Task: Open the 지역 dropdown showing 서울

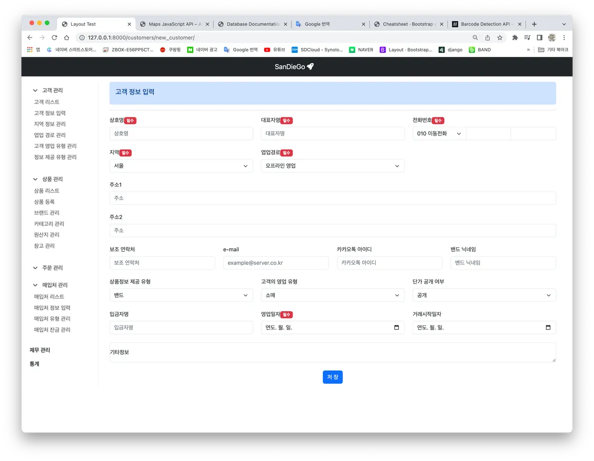Action: pyautogui.click(x=181, y=166)
